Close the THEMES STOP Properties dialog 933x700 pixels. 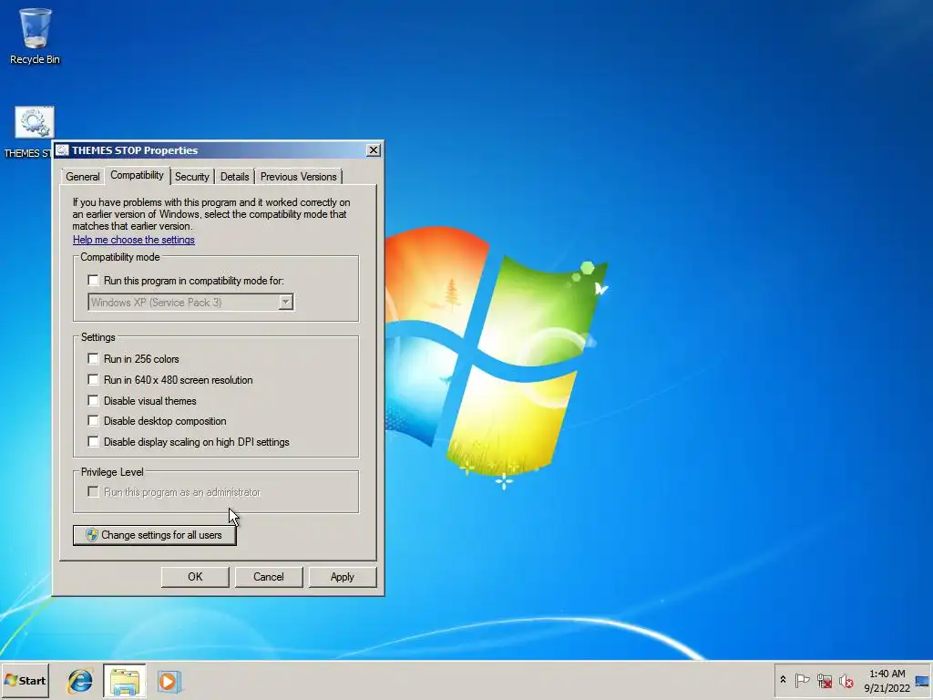[x=373, y=150]
